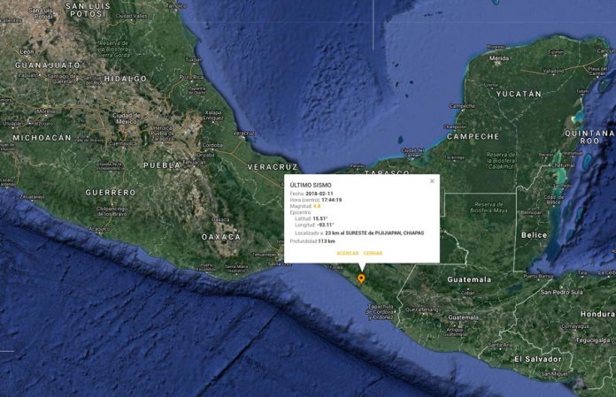
Task: Click the date value 2018-02-11
Action: pyautogui.click(x=320, y=194)
